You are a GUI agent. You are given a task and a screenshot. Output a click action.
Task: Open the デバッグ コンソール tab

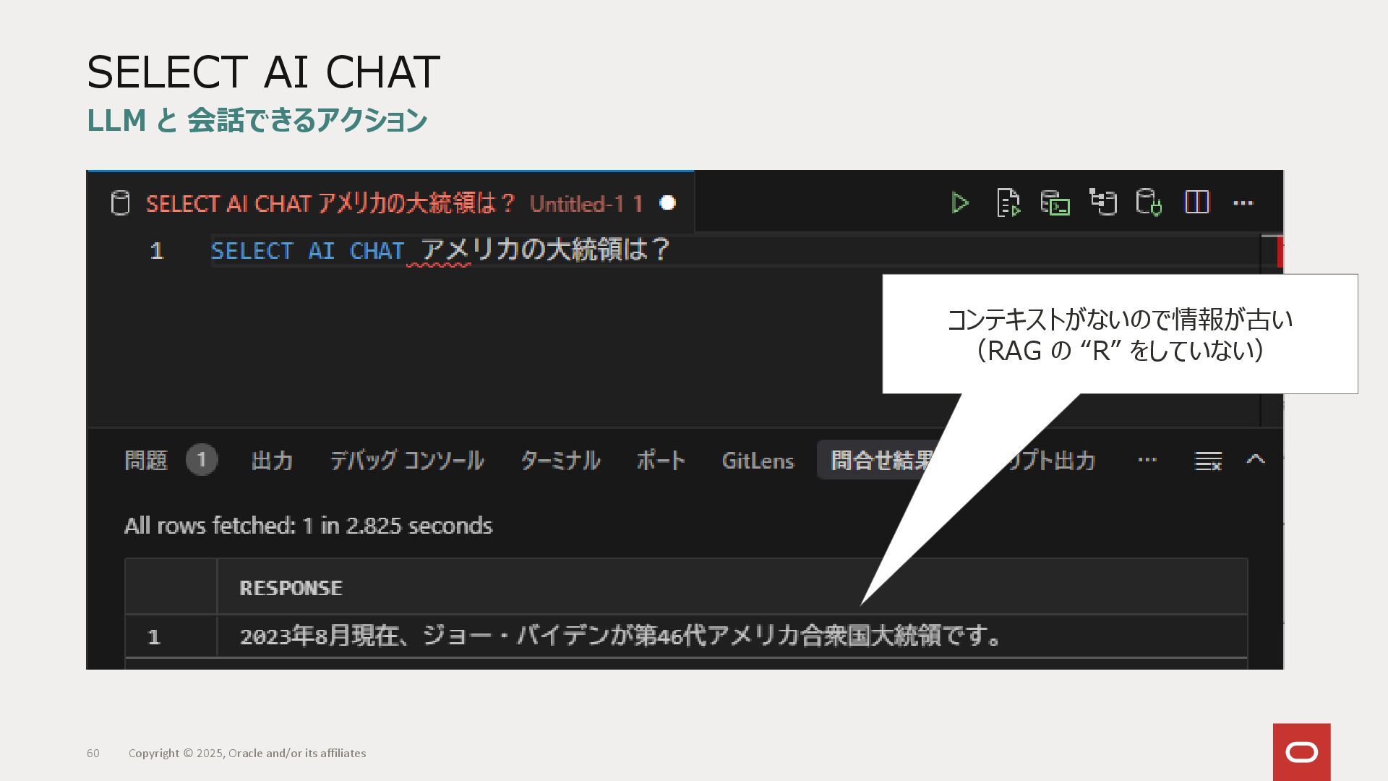click(x=406, y=461)
